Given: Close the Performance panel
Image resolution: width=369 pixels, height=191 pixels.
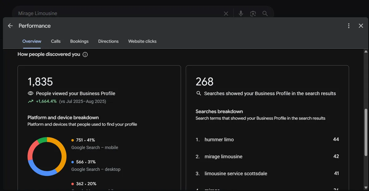Looking at the screenshot, I should click(361, 26).
